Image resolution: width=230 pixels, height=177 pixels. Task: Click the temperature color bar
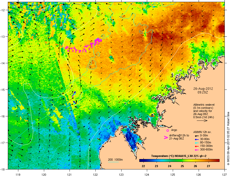click(179, 161)
